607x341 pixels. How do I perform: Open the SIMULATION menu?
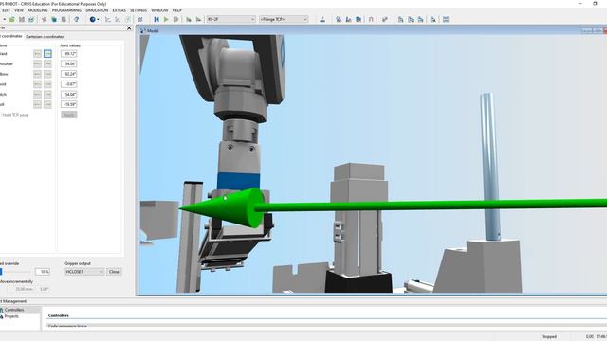tap(97, 10)
